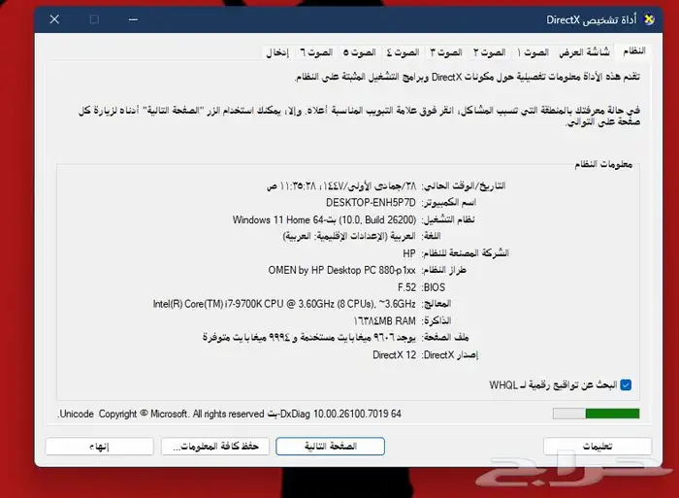
Task: Select the language value العربية
Action: (x=349, y=236)
